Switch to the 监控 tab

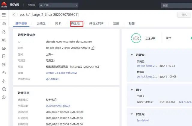pos(116,23)
